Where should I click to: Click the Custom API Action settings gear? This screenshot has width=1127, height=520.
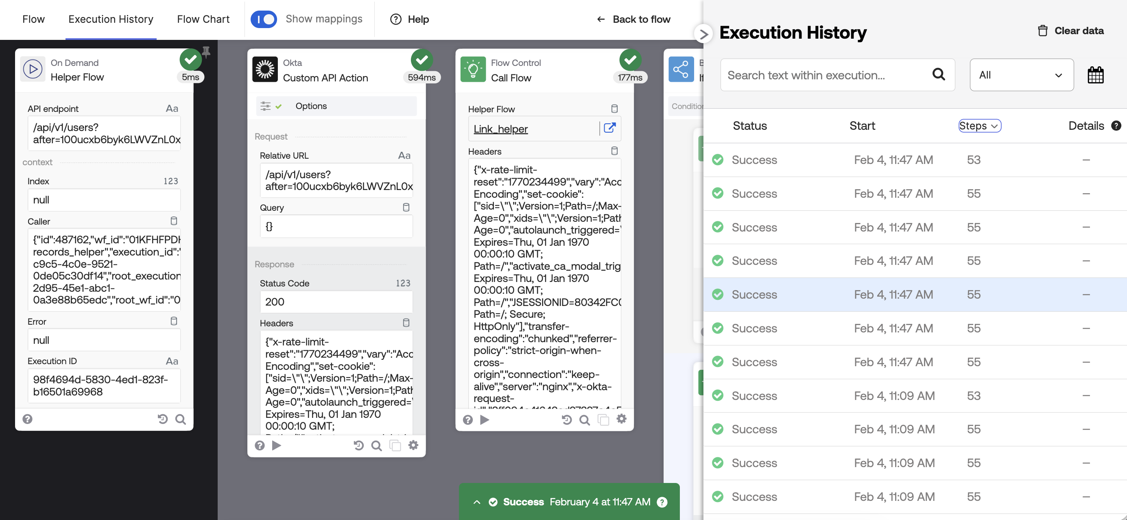(413, 445)
